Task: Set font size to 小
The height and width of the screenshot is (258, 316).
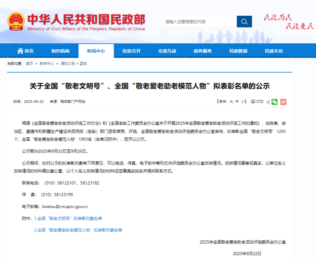Action: point(242,101)
